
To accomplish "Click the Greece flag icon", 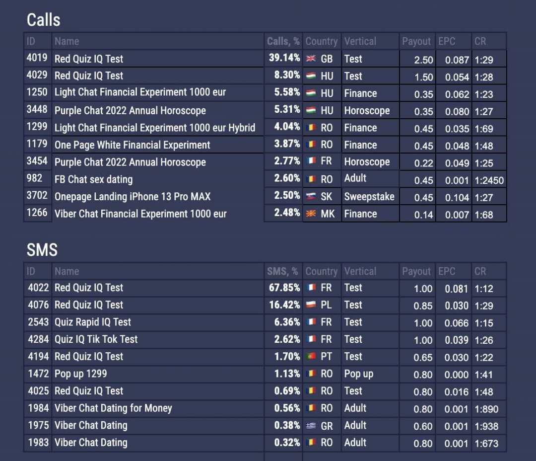I will 311,426.
